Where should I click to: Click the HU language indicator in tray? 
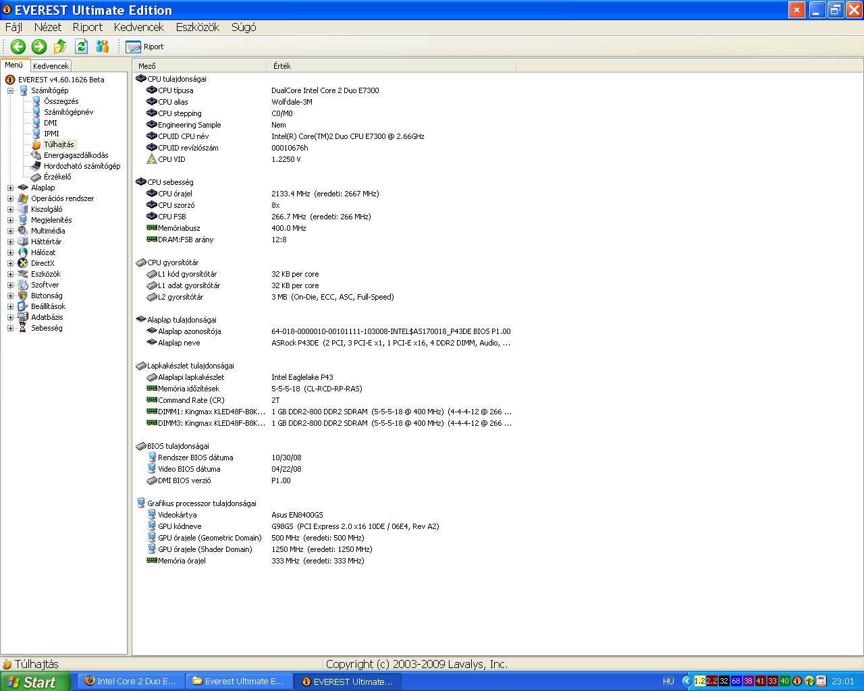coord(668,682)
